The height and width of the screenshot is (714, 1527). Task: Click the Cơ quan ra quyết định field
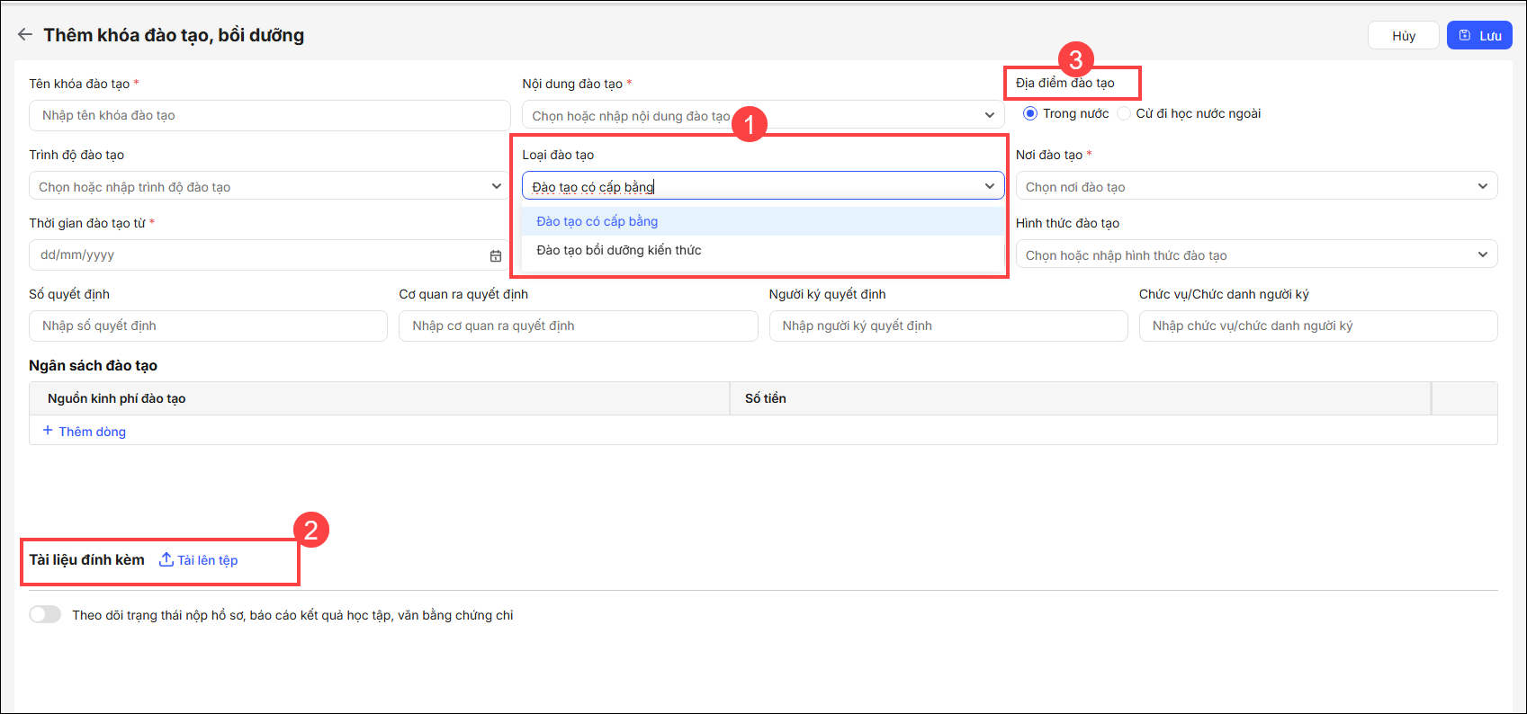(578, 326)
